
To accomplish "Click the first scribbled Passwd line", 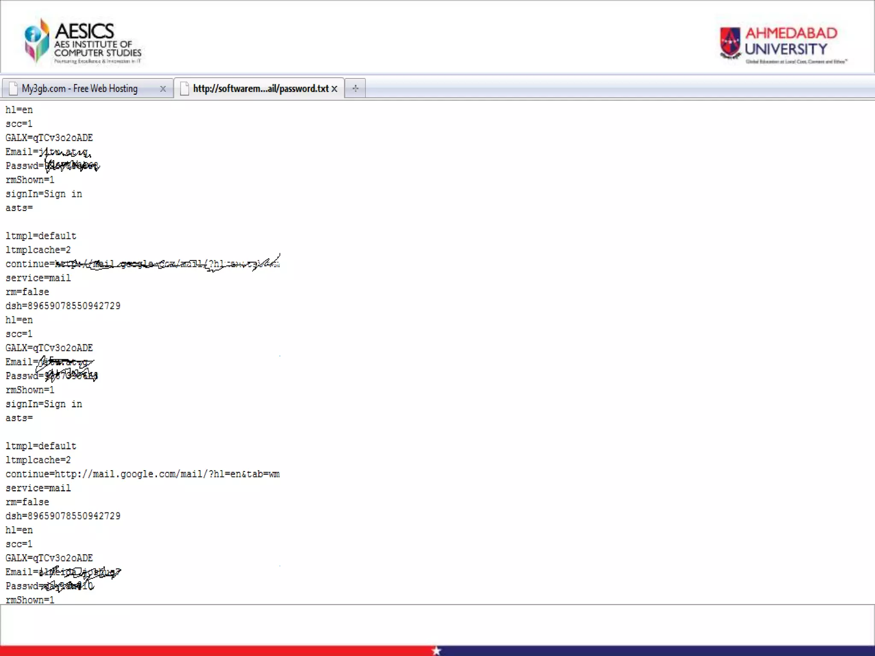I will pos(52,166).
